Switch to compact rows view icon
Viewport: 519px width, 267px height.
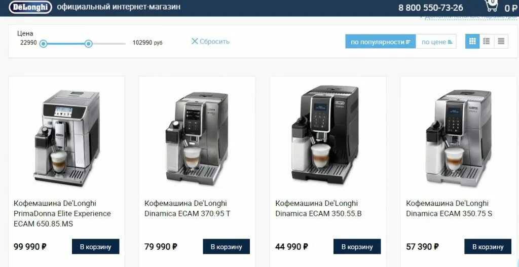click(x=501, y=42)
